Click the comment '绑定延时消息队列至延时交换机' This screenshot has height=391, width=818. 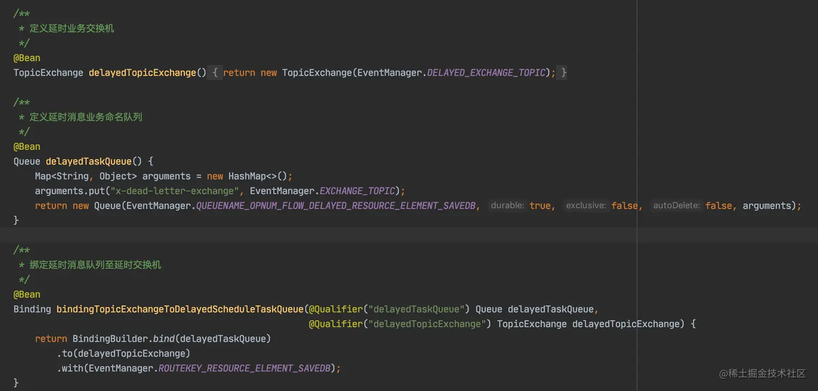click(95, 265)
